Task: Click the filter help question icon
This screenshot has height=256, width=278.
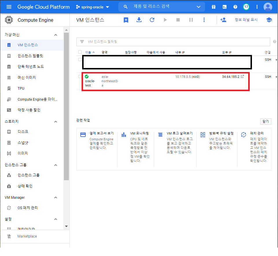Action: point(275,41)
